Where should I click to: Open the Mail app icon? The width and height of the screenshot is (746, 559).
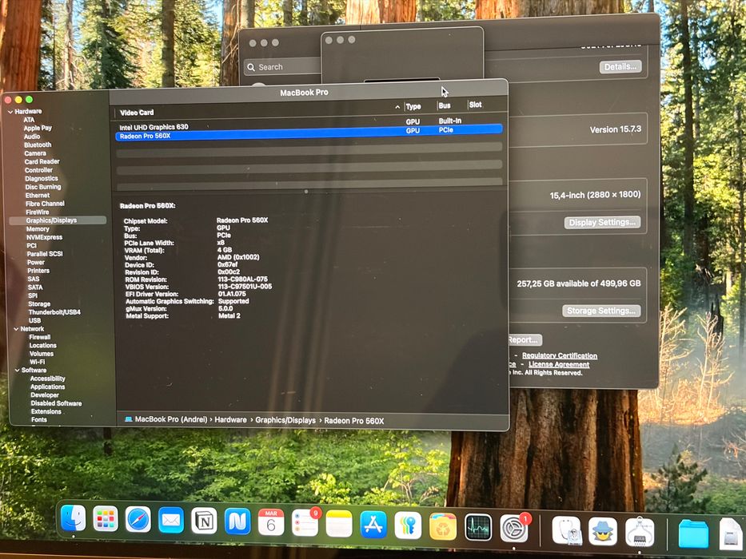(x=171, y=520)
